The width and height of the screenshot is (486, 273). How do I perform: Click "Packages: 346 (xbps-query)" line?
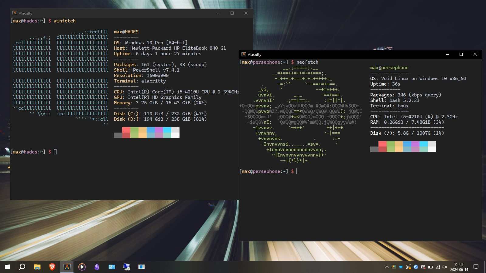[x=406, y=95]
